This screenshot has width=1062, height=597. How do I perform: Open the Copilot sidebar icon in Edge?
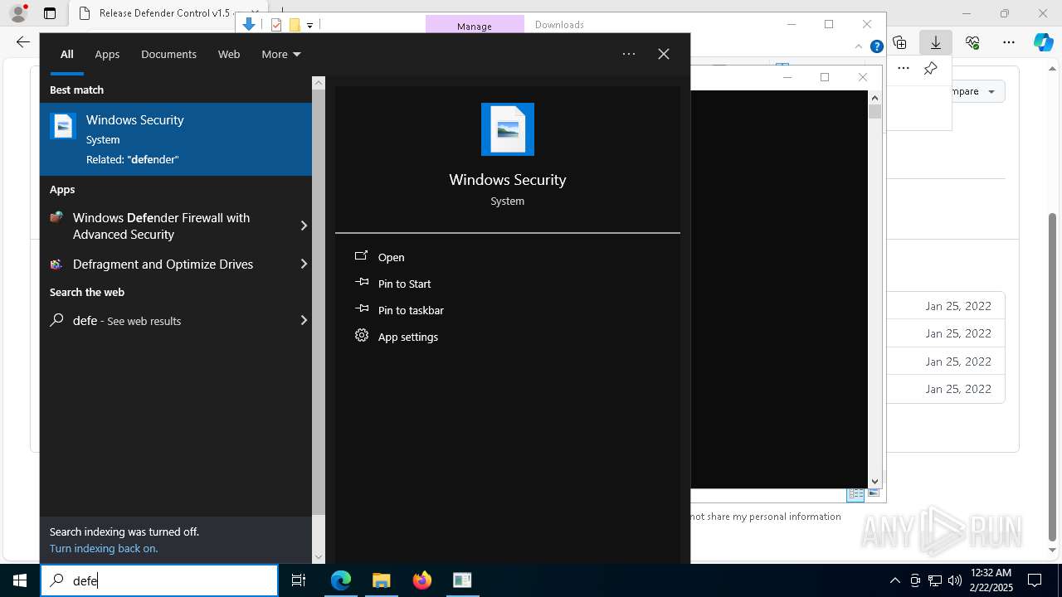coord(1043,41)
